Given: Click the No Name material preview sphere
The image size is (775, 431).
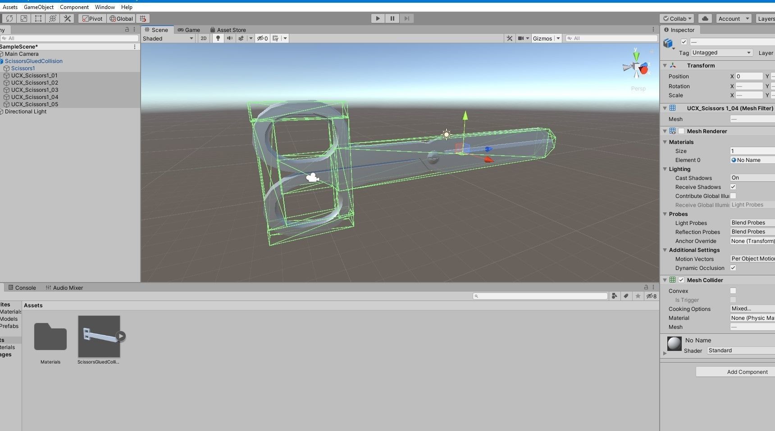Looking at the screenshot, I should [x=674, y=344].
